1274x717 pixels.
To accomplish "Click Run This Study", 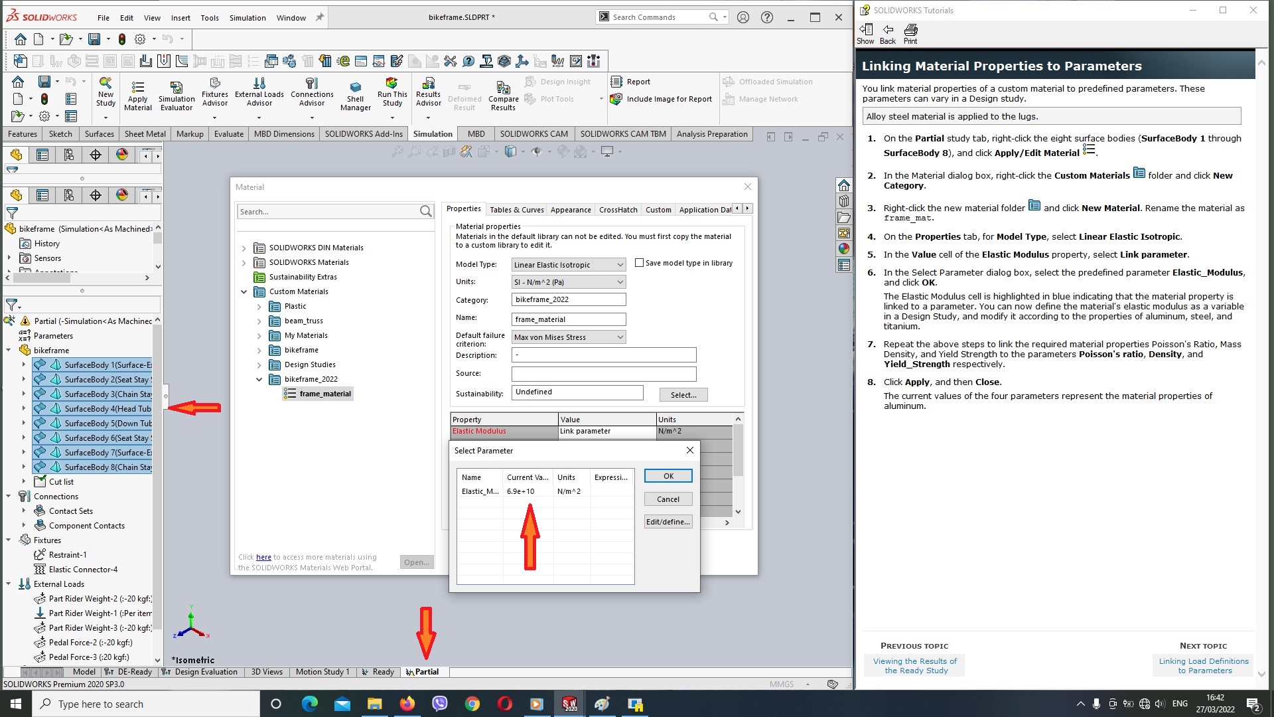I will pyautogui.click(x=392, y=92).
